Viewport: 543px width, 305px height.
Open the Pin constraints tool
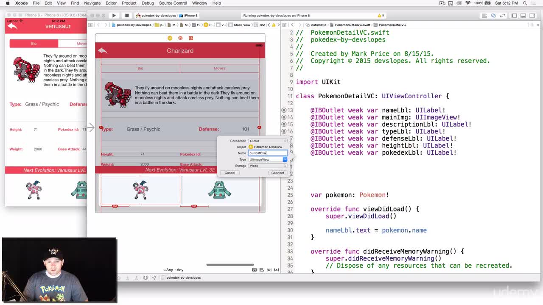coord(269,270)
